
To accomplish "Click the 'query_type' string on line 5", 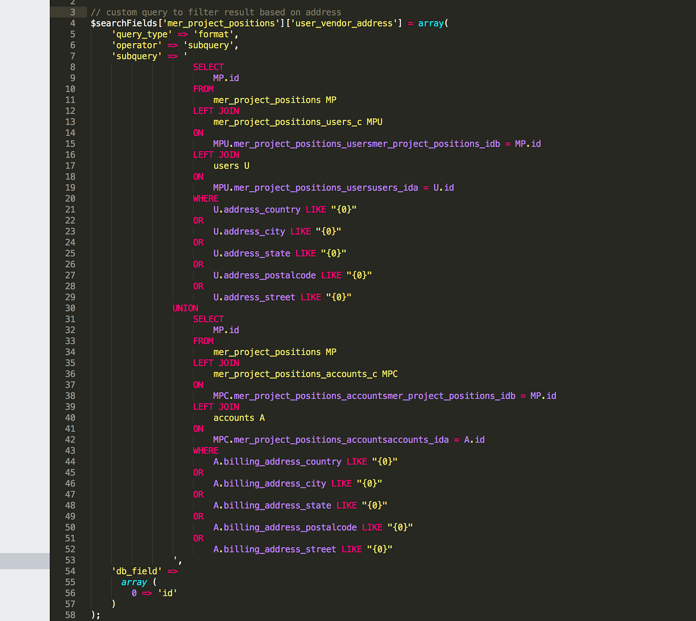I will (141, 34).
